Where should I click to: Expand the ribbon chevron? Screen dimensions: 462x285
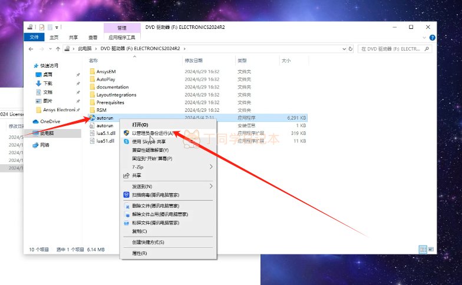424,38
